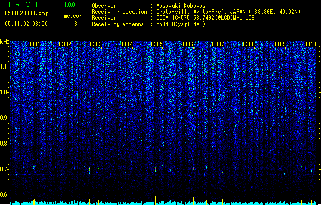Click the 0.7 kHz axis label
This screenshot has width=322, height=205.
(x=5, y=169)
